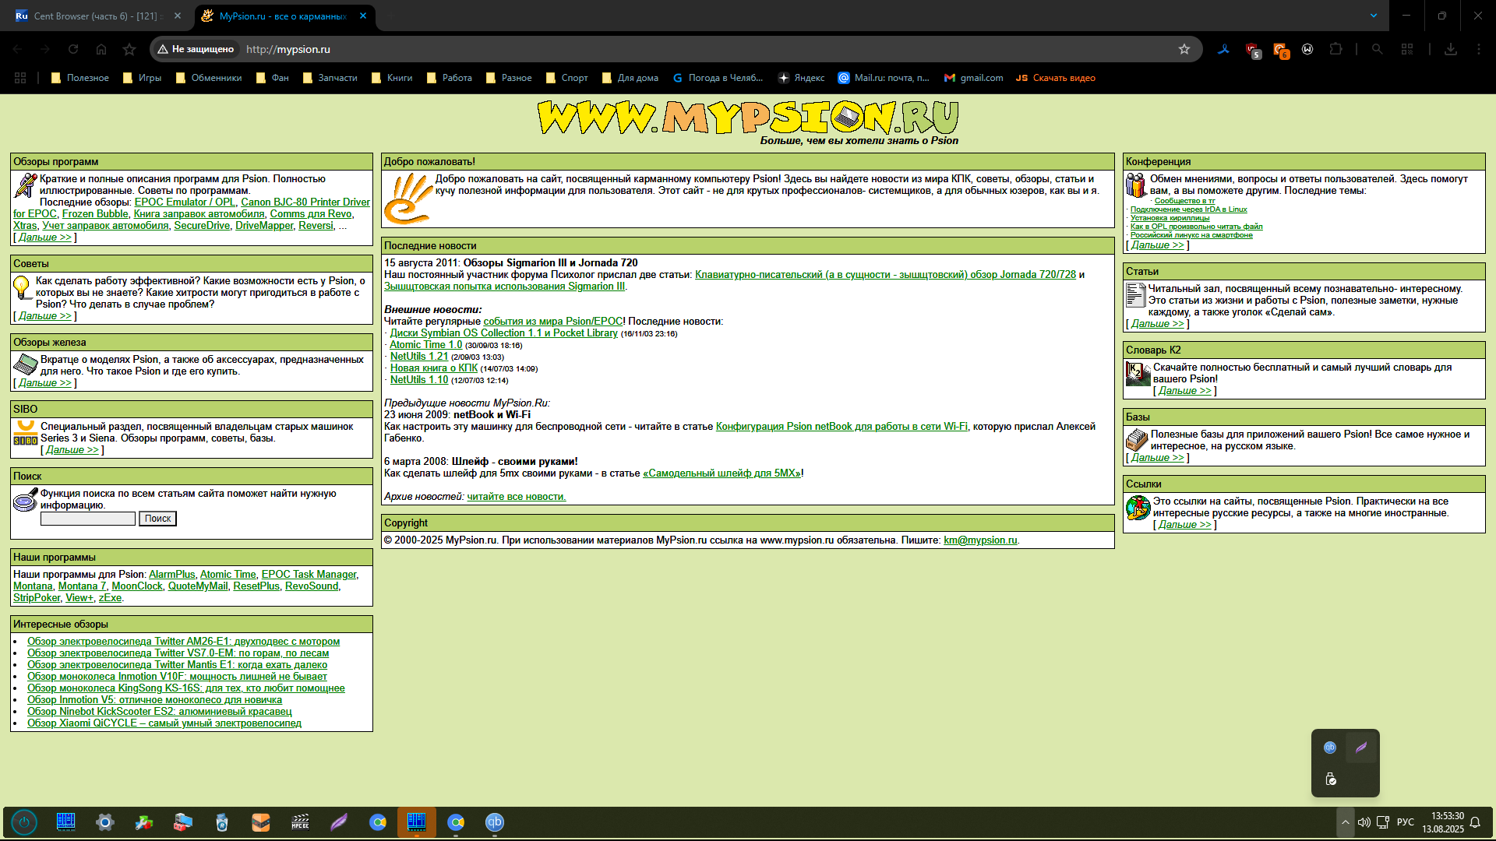Click the taskbar power button
Image resolution: width=1496 pixels, height=841 pixels.
point(24,822)
